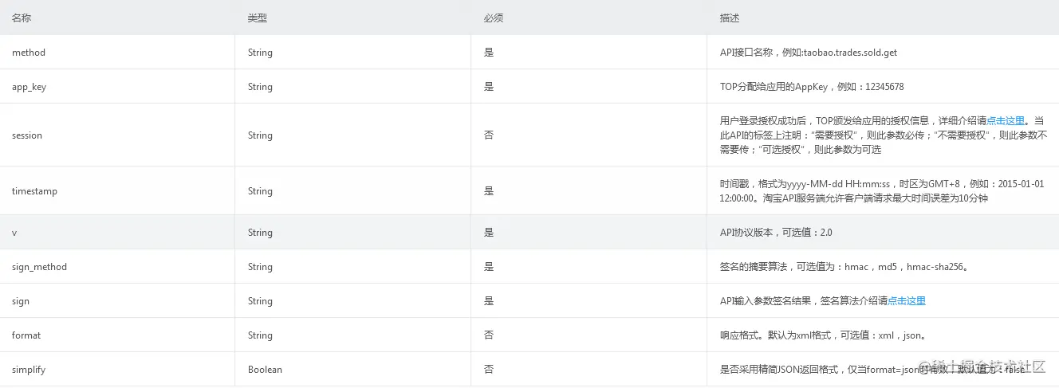
Task: Click the Boolean type cell for simplify
Action: pyautogui.click(x=265, y=370)
